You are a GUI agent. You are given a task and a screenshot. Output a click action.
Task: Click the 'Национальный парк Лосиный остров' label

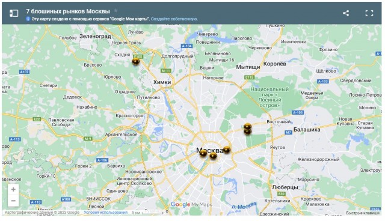tap(269, 97)
